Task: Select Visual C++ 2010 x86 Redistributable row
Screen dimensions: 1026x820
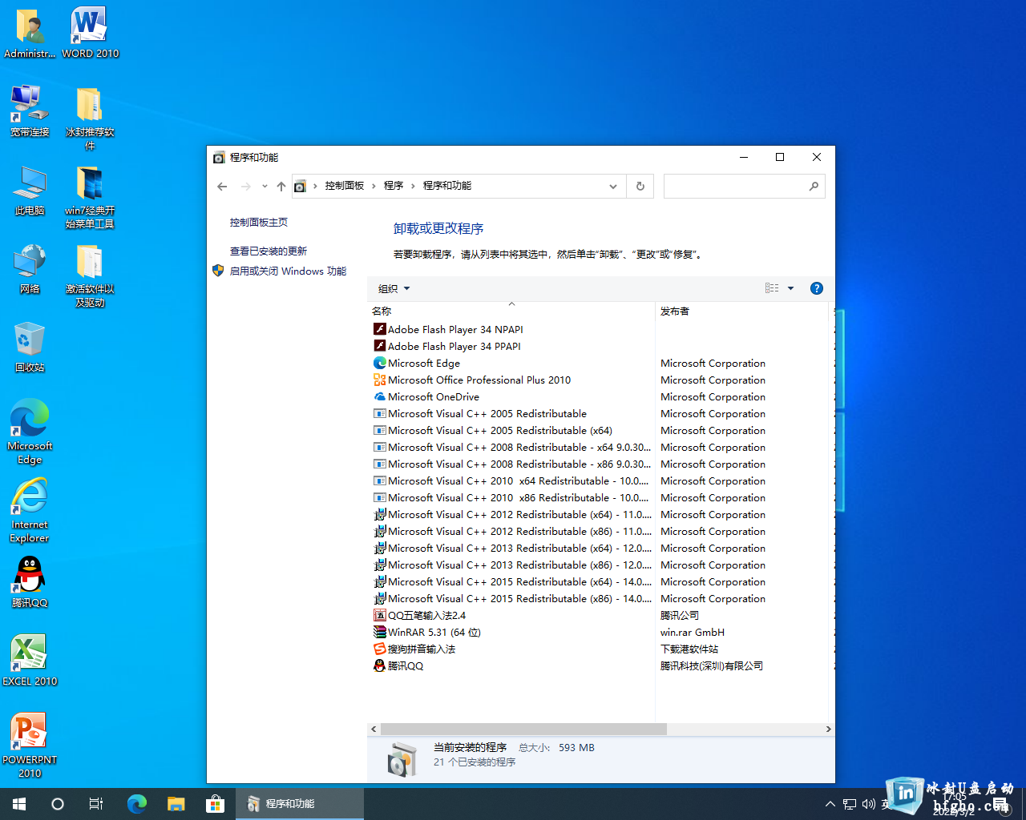Action: (511, 497)
